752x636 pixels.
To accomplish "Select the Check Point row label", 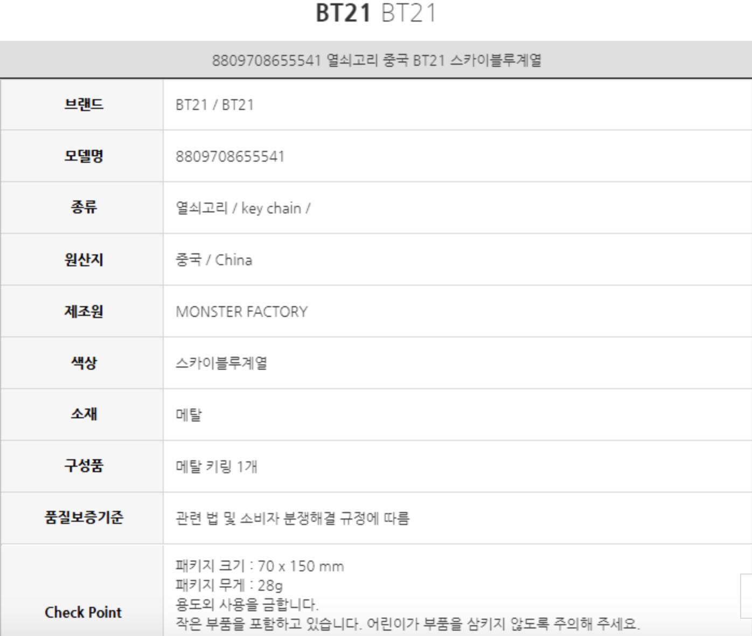I will tap(83, 612).
